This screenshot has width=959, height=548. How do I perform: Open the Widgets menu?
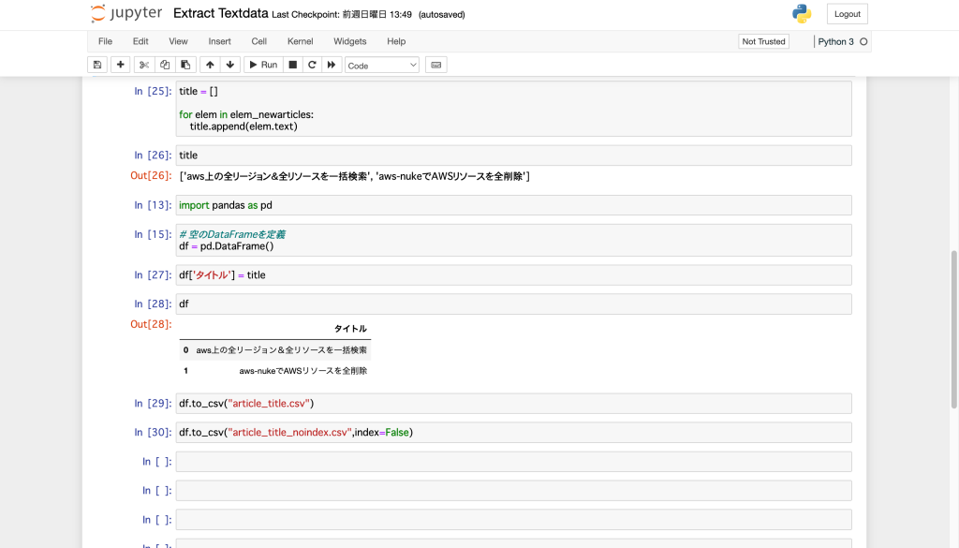click(349, 41)
